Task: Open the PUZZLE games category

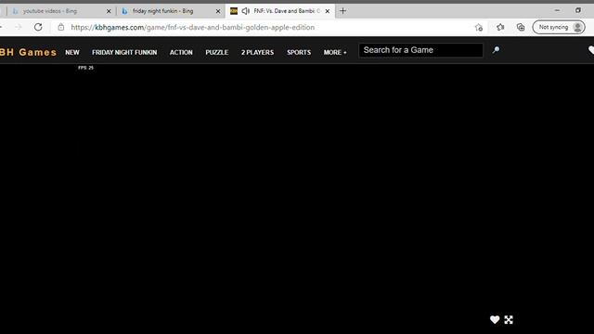Action: (x=216, y=52)
